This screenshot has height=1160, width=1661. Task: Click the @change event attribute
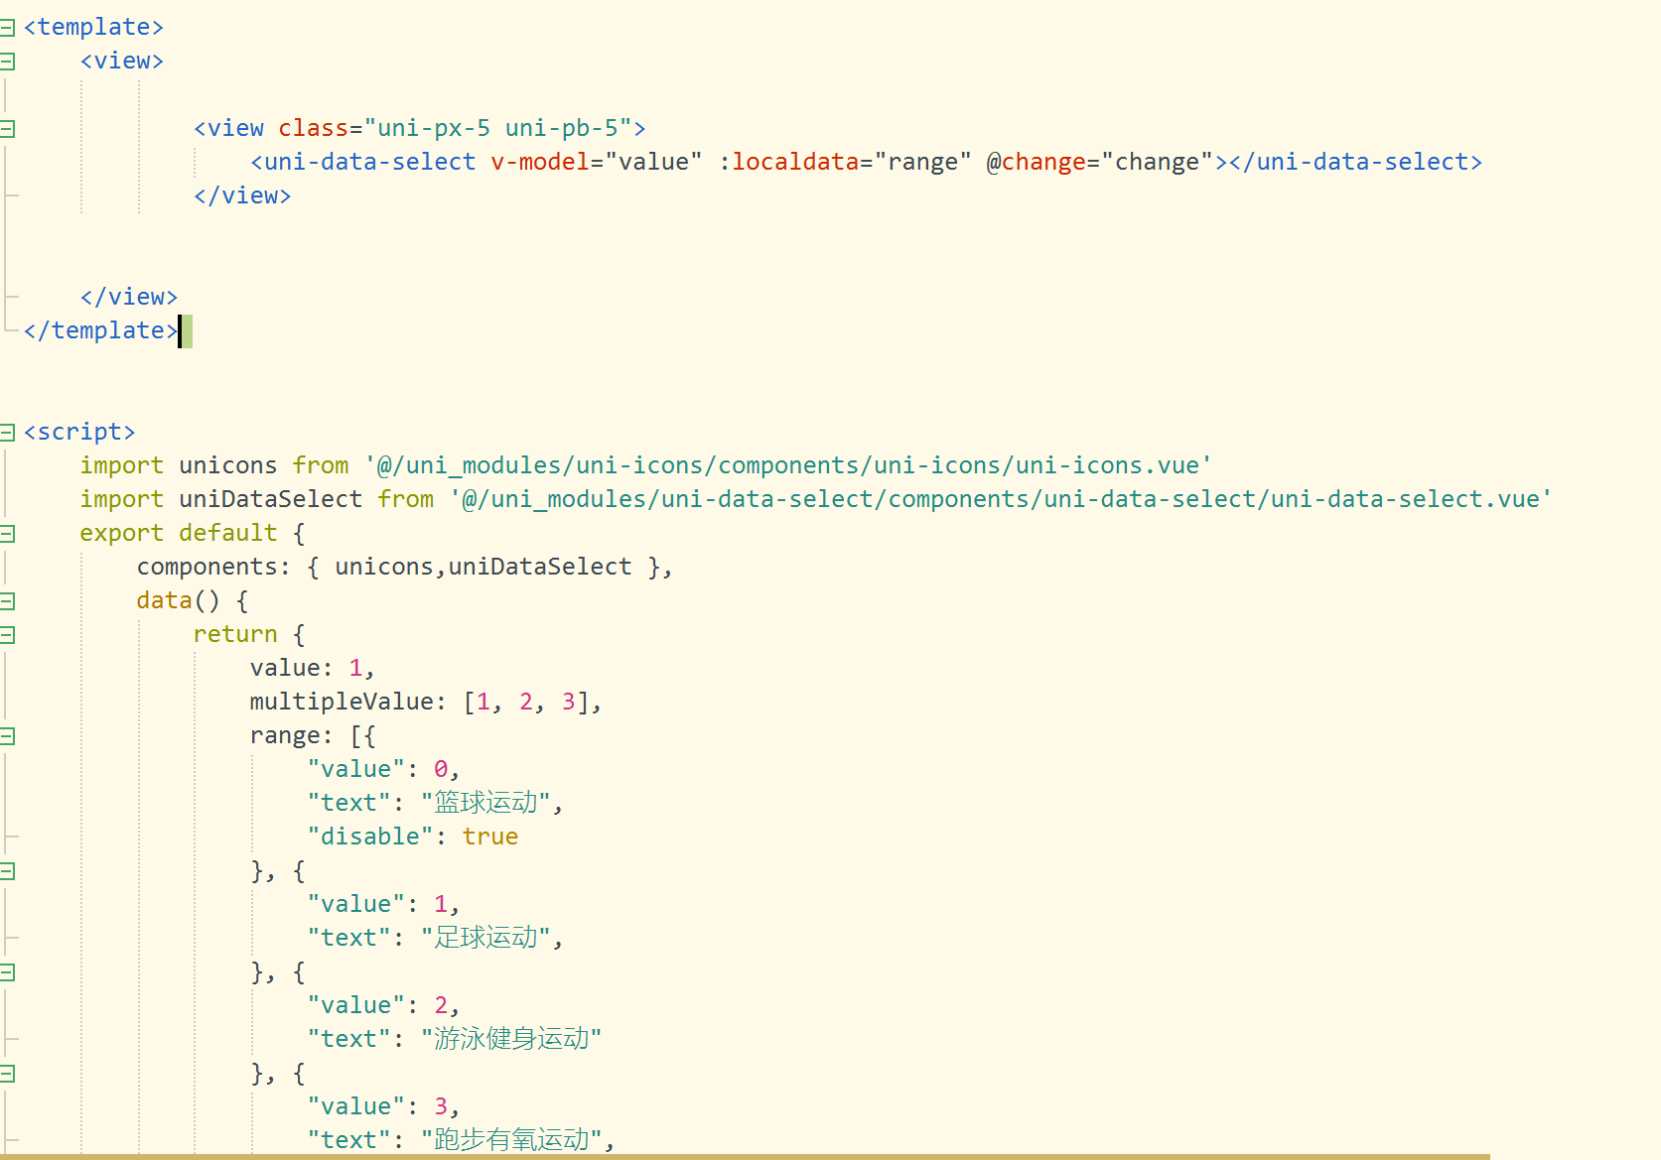point(1036,162)
